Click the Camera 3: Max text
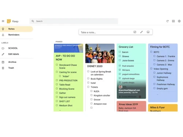 pos(164,65)
